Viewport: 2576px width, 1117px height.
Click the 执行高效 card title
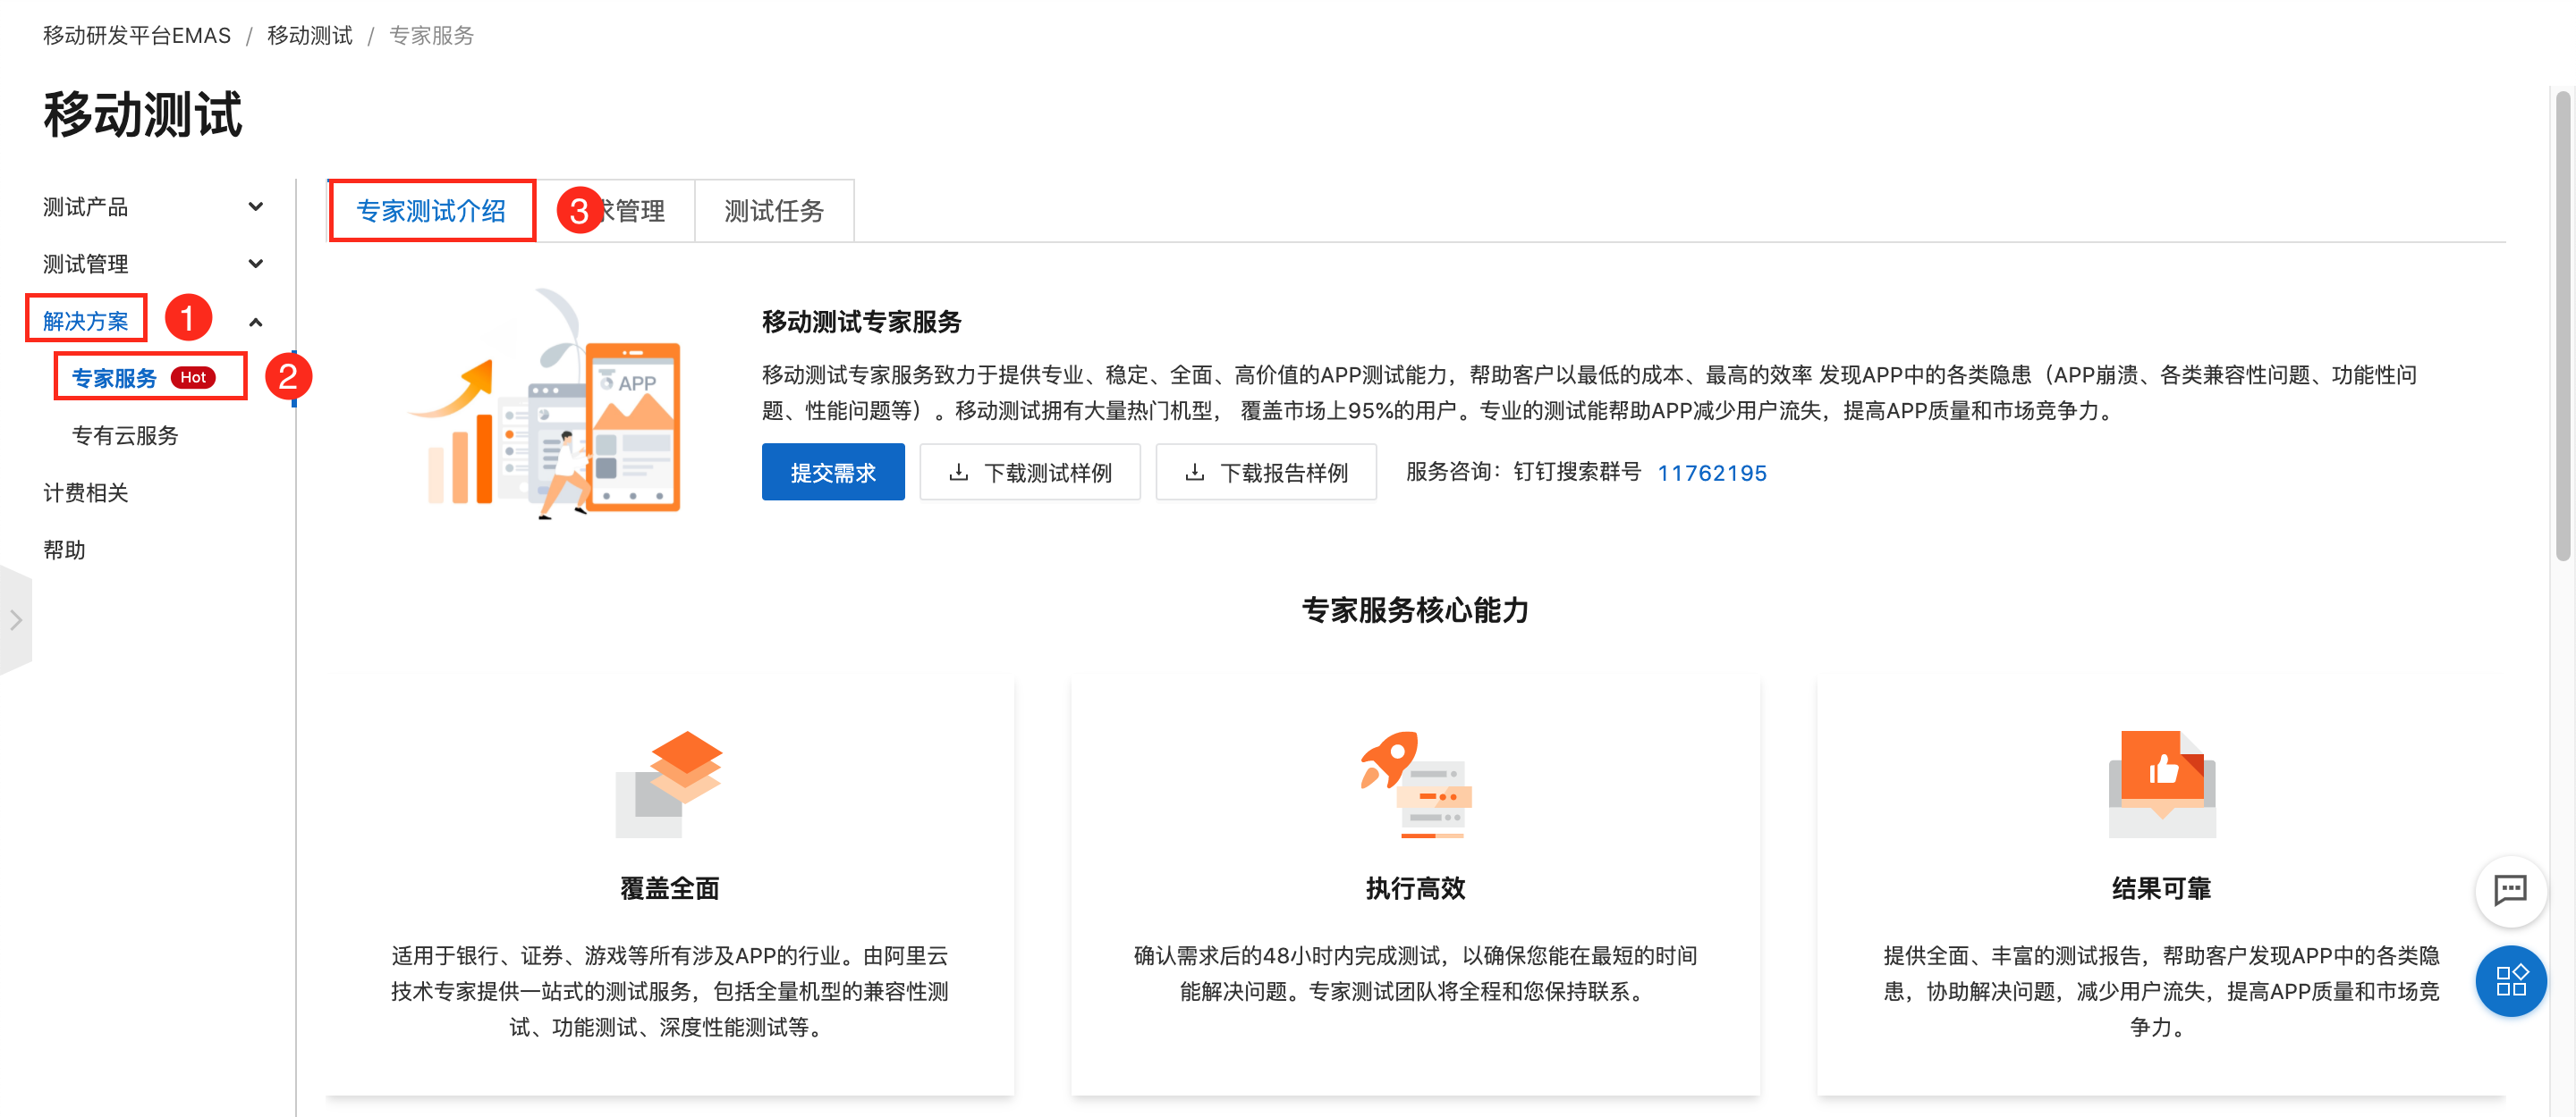pyautogui.click(x=1415, y=888)
